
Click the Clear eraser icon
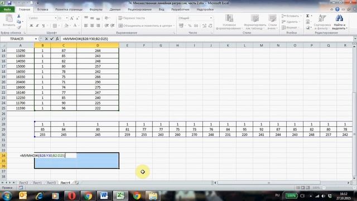click(308, 27)
